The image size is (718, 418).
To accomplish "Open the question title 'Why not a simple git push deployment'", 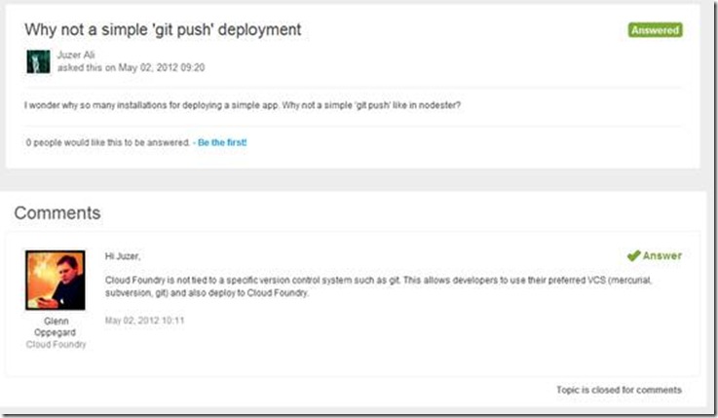I will tap(163, 29).
